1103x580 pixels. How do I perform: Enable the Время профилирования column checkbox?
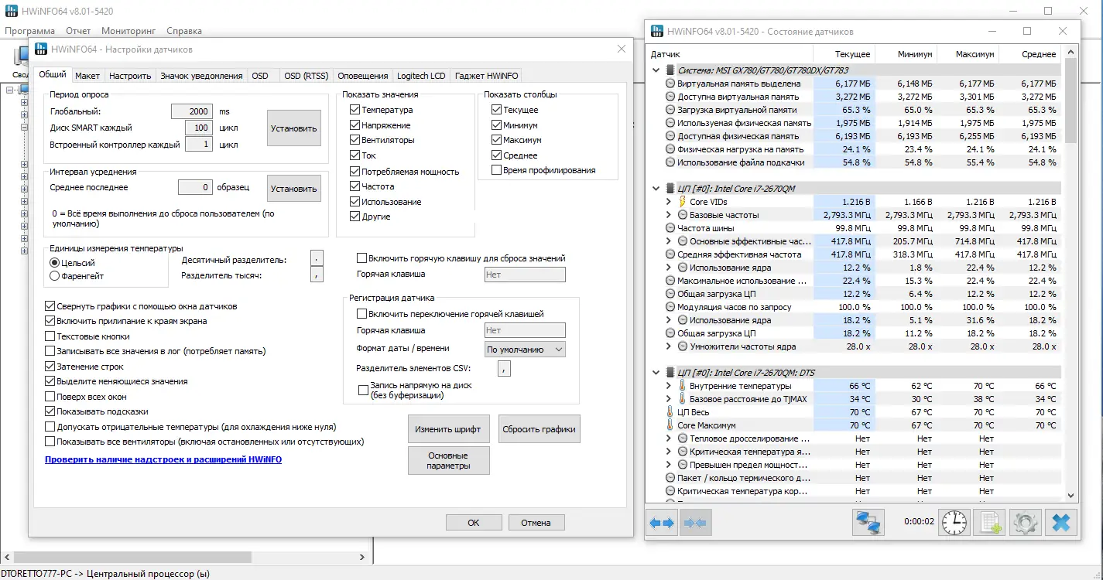coord(496,170)
